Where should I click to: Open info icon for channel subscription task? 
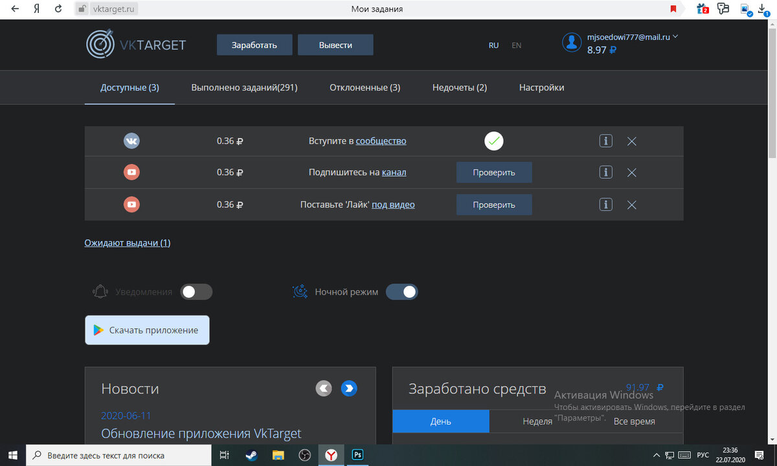click(x=605, y=172)
